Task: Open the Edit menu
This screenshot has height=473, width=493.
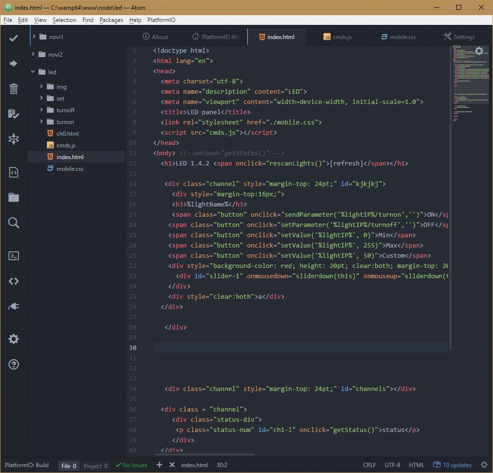Action: point(23,20)
